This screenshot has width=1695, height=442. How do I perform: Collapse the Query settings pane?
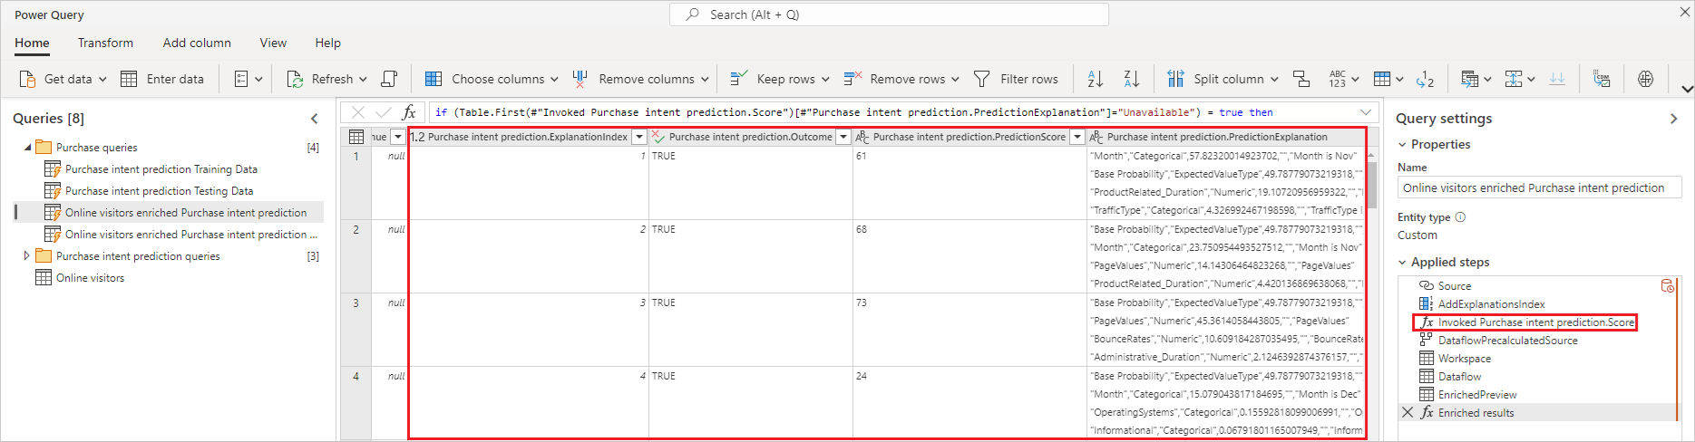(1673, 119)
